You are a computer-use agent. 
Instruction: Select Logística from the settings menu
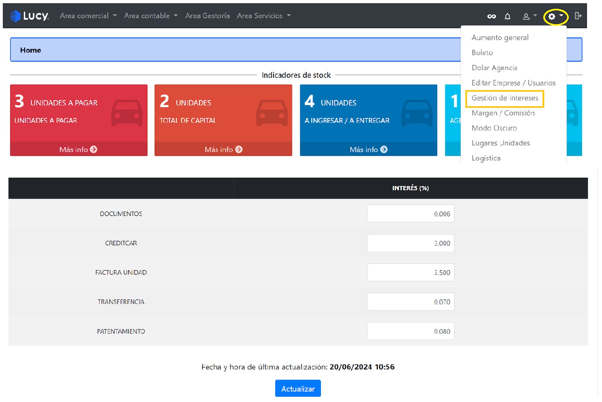pos(486,158)
